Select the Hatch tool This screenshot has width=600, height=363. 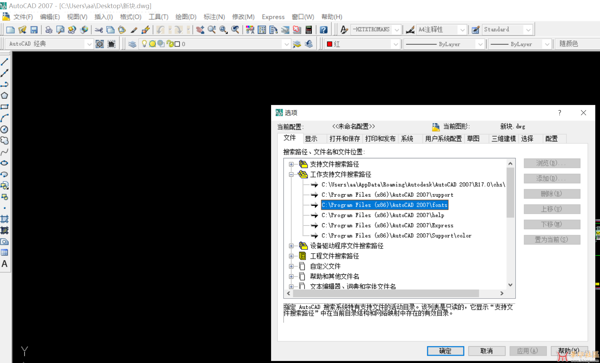pos(4,219)
